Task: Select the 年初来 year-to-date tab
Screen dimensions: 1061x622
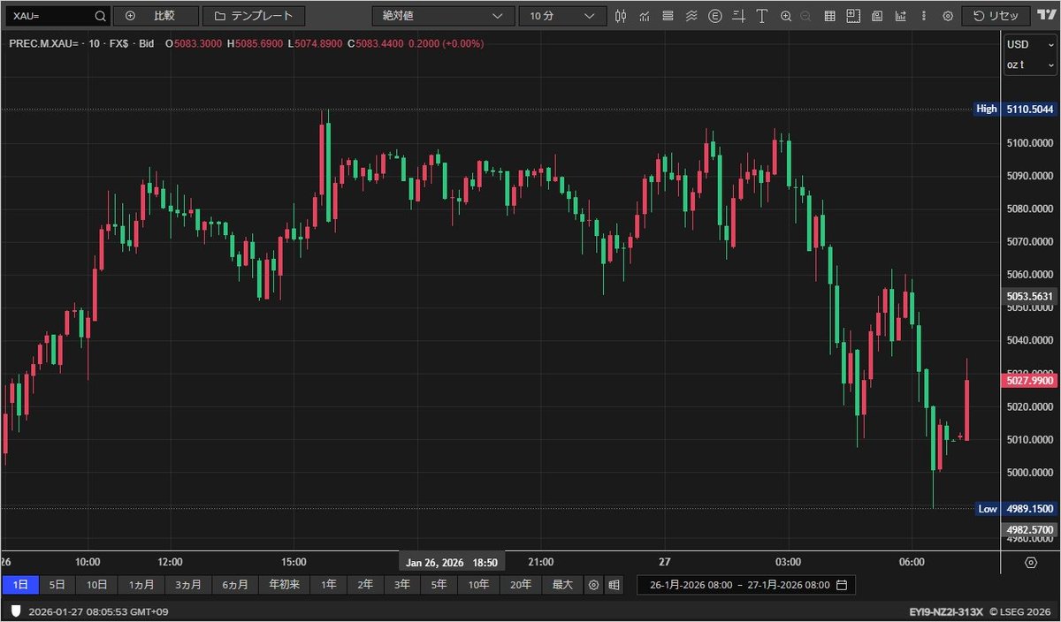Action: [x=285, y=585]
